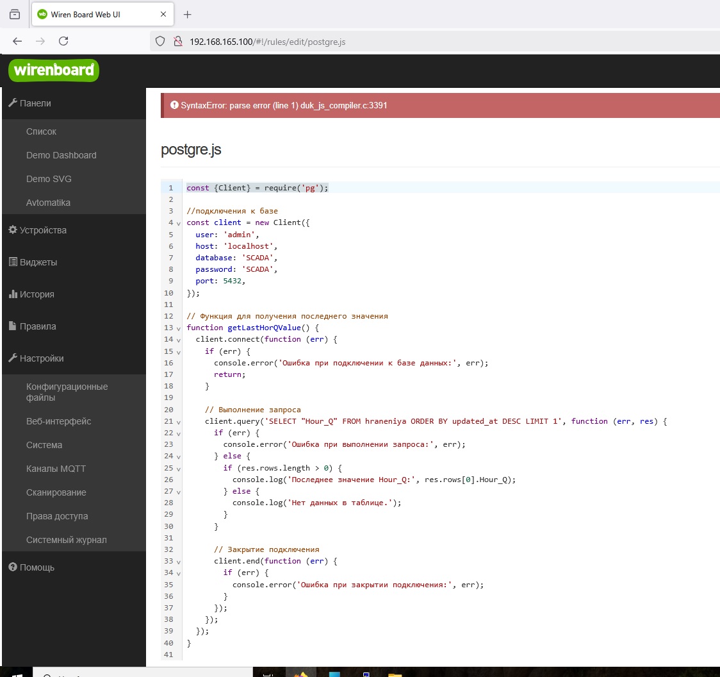This screenshot has width=720, height=677.
Task: Open the Demo Dashboard panel
Action: 61,155
